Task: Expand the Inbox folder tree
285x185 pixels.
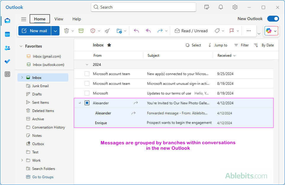Action: coord(22,77)
